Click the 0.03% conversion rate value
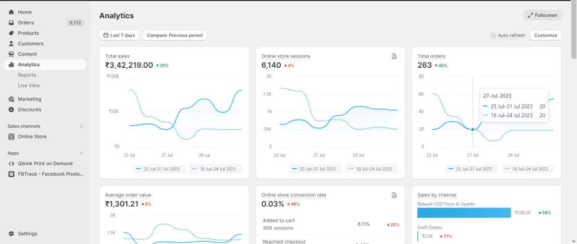This screenshot has height=244, width=577. tap(273, 204)
